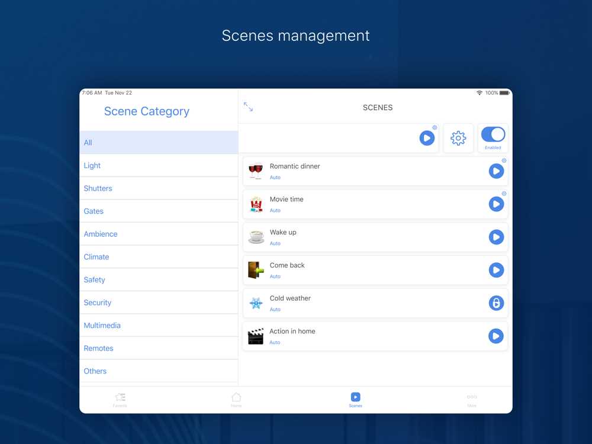Click the popcorn Movie time icon
This screenshot has height=444, width=592.
[x=256, y=204]
